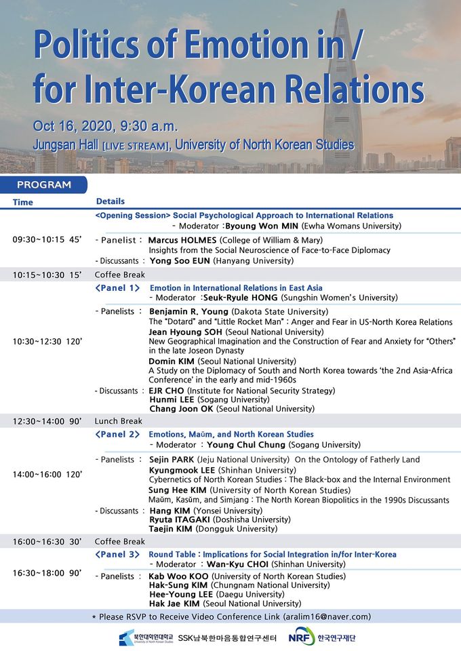Click discussant 'Yong Soo EUN'
Image resolution: width=461 pixels, height=651 pixels.
point(180,260)
